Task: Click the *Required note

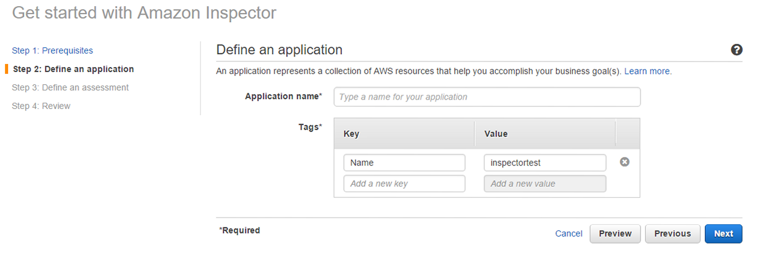Action: pyautogui.click(x=239, y=230)
